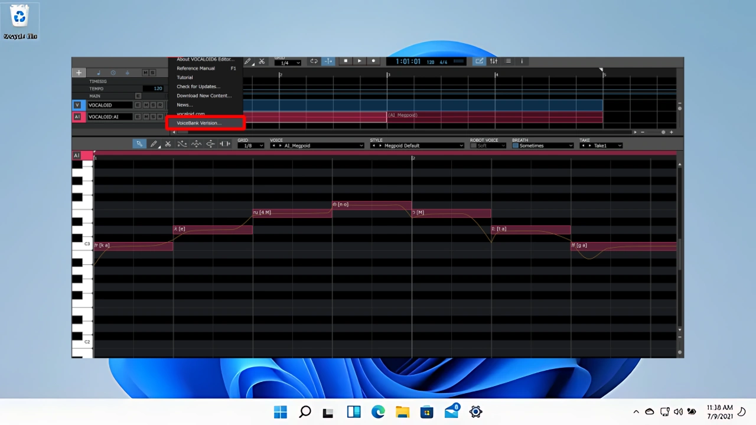Open the mixer from the top toolbar
Viewport: 756px width, 425px height.
(494, 61)
